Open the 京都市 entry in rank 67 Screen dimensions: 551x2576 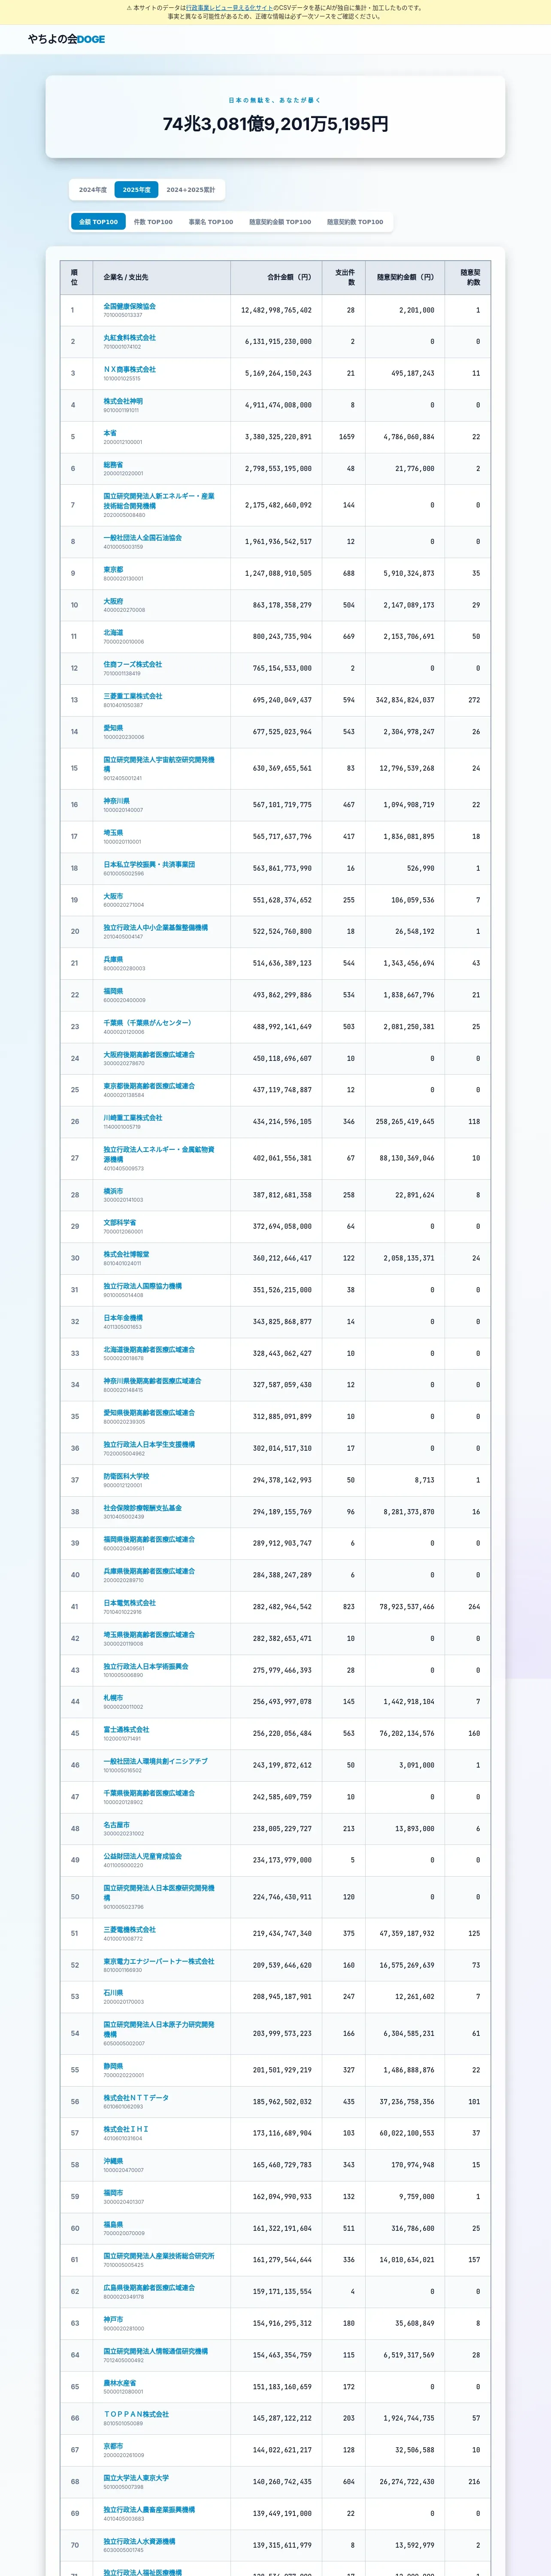point(113,2446)
